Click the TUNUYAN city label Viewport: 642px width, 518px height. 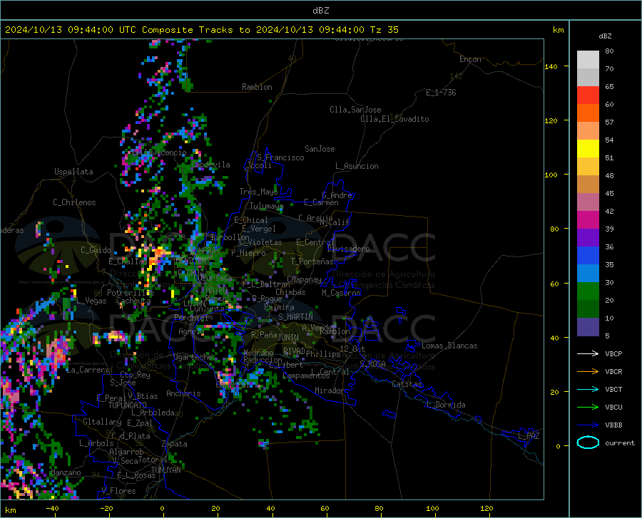point(165,470)
